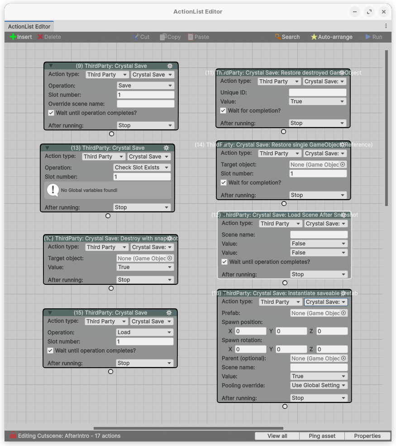Open the Operation dropdown showing Check Slot Exists
This screenshot has height=446, width=396.
(x=142, y=168)
